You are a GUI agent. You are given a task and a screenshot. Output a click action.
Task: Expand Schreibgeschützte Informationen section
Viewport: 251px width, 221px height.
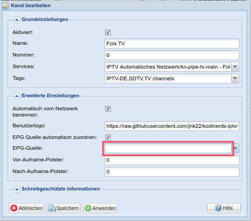[x=17, y=189]
